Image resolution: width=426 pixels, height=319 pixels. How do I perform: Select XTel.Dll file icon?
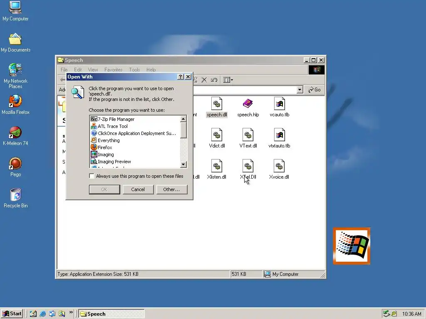pos(248,169)
